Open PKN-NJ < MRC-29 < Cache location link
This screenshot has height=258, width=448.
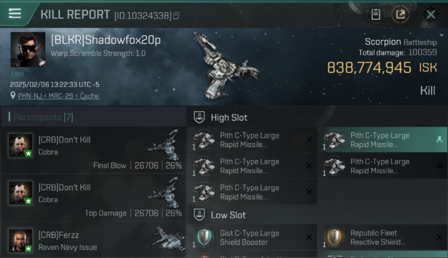(59, 96)
